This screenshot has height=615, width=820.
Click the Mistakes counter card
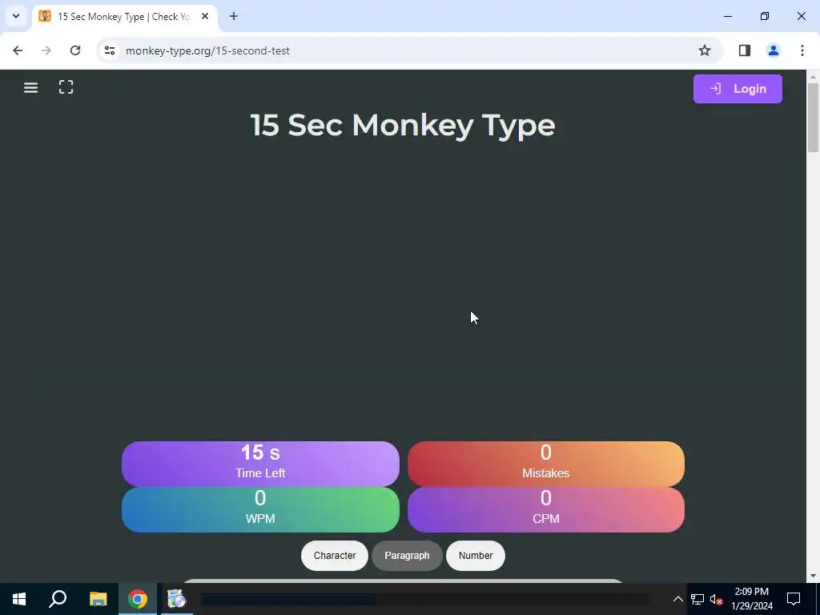tap(546, 464)
